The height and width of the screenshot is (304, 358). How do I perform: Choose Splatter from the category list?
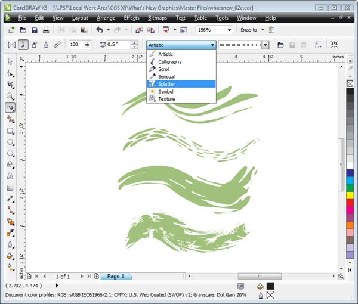[x=166, y=84]
